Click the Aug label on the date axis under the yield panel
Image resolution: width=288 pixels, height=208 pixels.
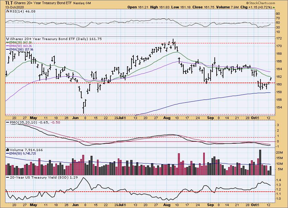pos(167,205)
